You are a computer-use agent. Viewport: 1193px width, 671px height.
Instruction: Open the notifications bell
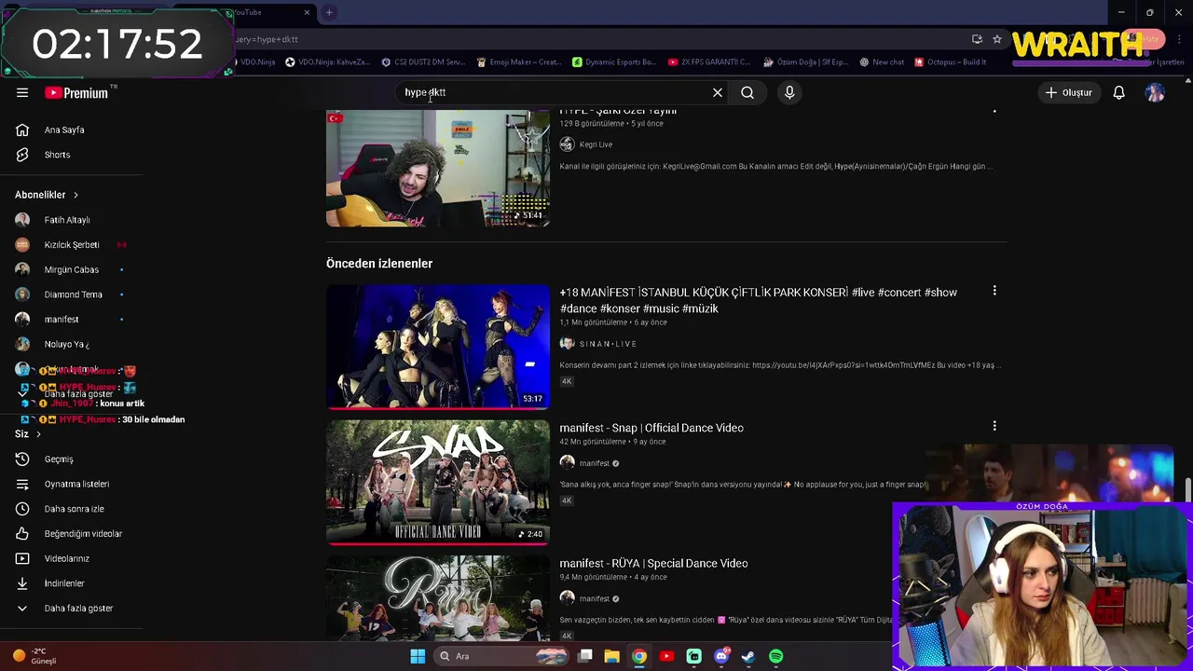(x=1118, y=92)
